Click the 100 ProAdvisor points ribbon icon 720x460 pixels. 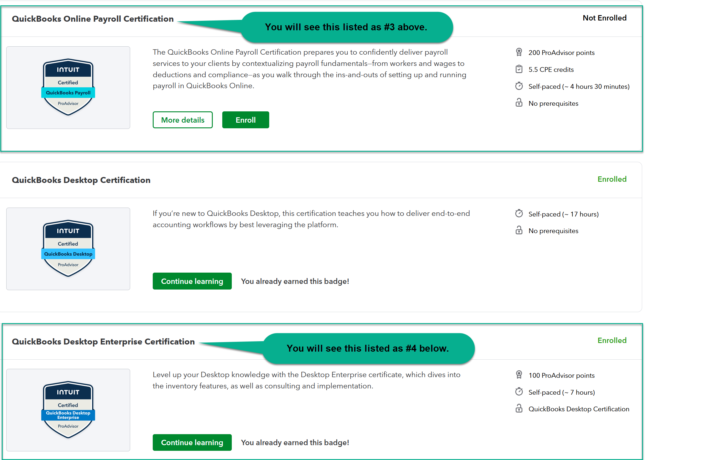(519, 374)
